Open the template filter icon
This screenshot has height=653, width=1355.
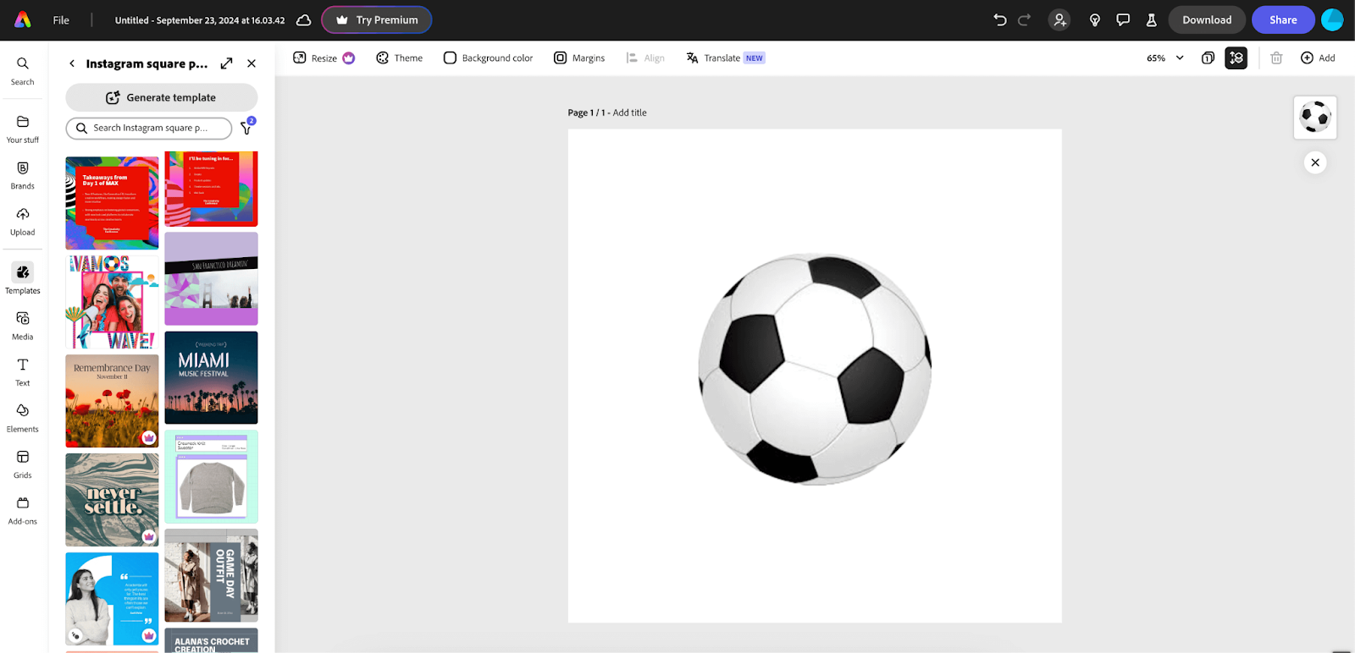click(246, 128)
